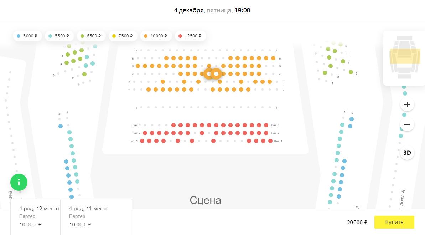Click the yellow Купить button
This screenshot has height=235, width=425.
point(394,222)
